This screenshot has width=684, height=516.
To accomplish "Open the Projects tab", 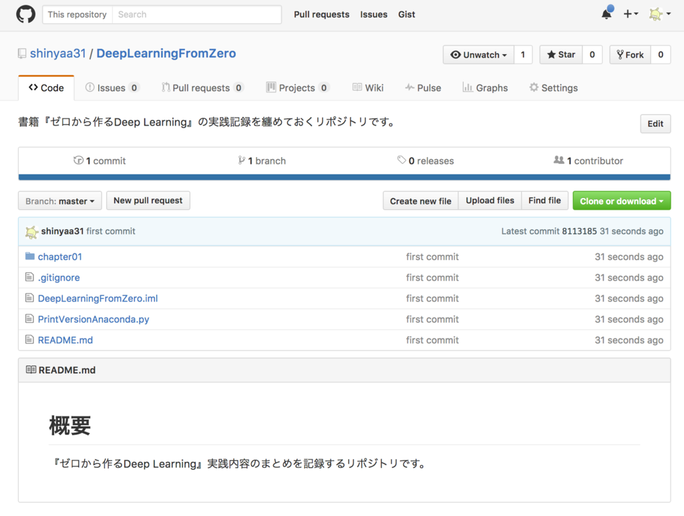I will [x=297, y=88].
